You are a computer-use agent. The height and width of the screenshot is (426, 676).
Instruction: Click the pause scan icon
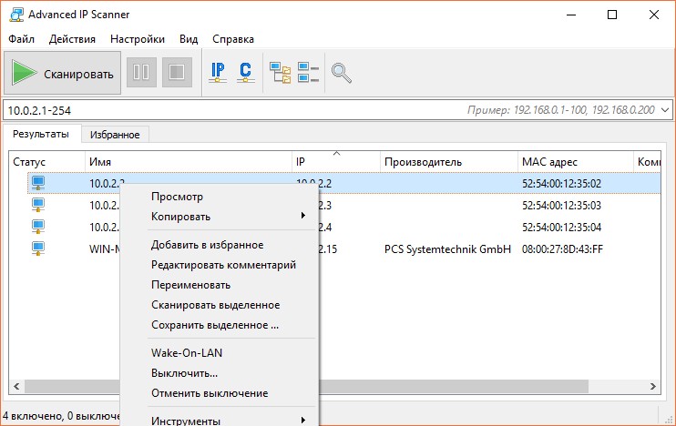click(x=141, y=72)
